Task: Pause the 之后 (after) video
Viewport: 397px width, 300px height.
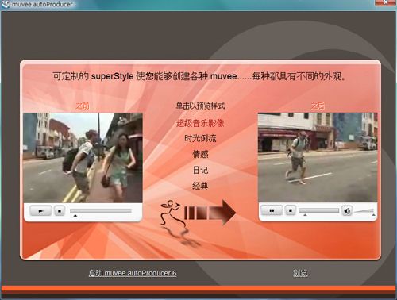Action: point(272,210)
